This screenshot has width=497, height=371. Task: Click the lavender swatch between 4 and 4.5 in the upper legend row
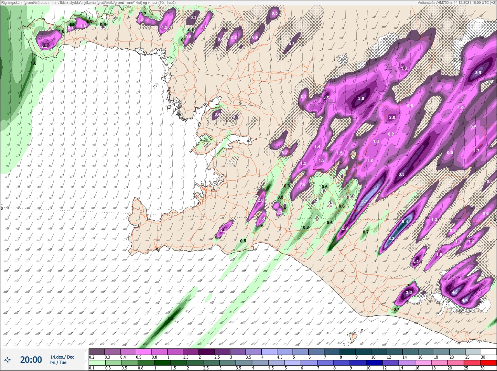(269, 352)
